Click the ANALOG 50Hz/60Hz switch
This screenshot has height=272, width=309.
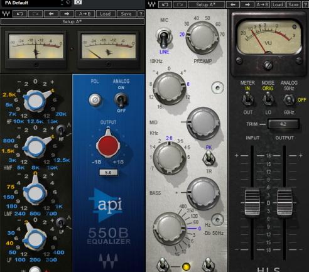[x=289, y=100]
